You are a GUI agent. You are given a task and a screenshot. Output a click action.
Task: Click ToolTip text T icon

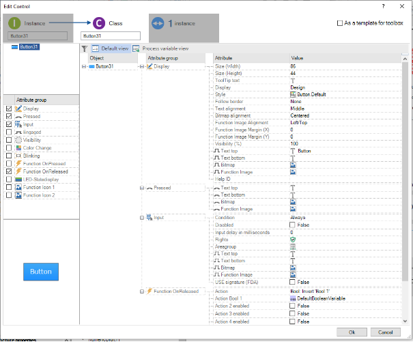293,81
